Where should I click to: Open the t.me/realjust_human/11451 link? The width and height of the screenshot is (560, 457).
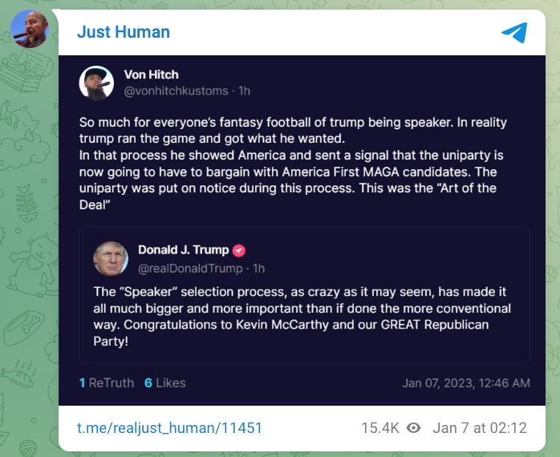(x=169, y=428)
